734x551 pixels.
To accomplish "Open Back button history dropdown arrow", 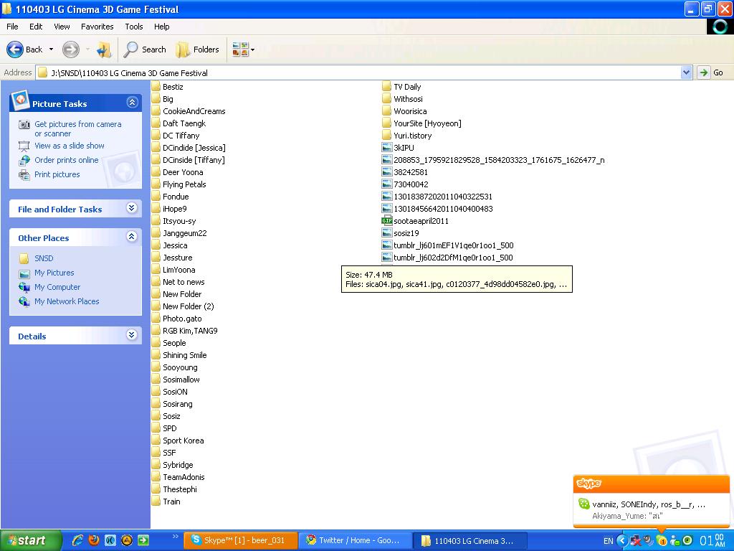I will 51,50.
